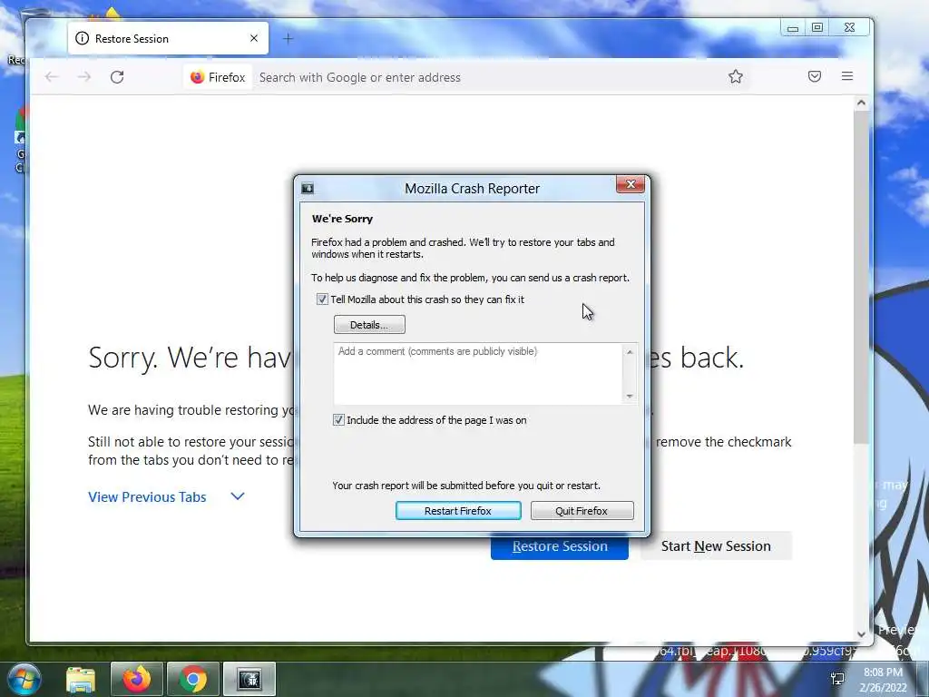Click the Firefox forward arrow
Screen dimensions: 929x697
(84, 77)
